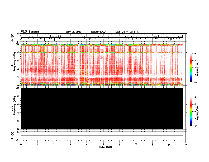The width and height of the screenshot is (209, 162).
Task: Click the ch.1 spectrogram color scale bar
Action: [191, 68]
